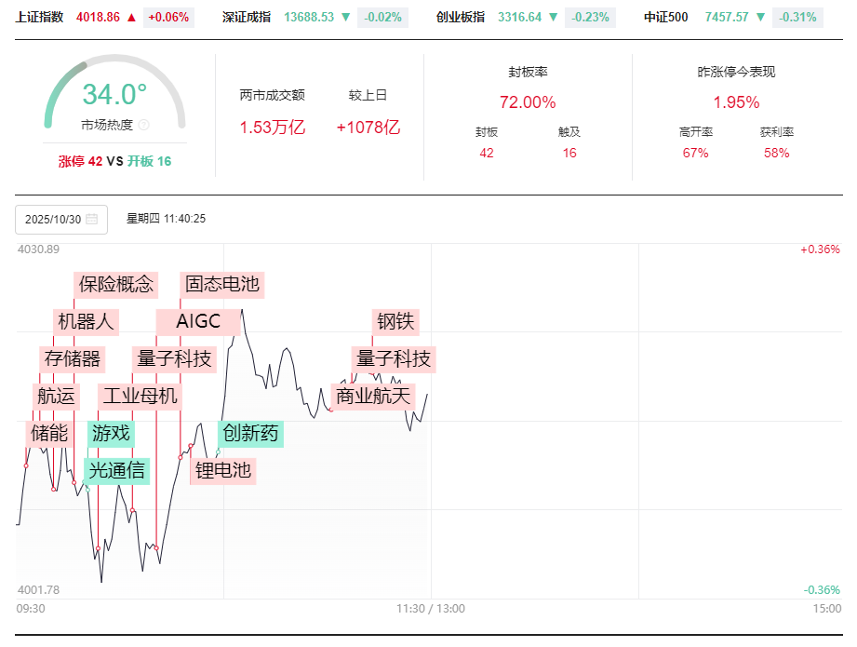This screenshot has height=647, width=857.
Task: Click the green down-arrow beside 创业板指
Action: pos(554,17)
